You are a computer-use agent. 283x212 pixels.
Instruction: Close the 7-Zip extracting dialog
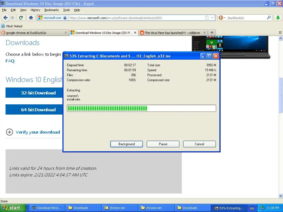tap(216, 56)
